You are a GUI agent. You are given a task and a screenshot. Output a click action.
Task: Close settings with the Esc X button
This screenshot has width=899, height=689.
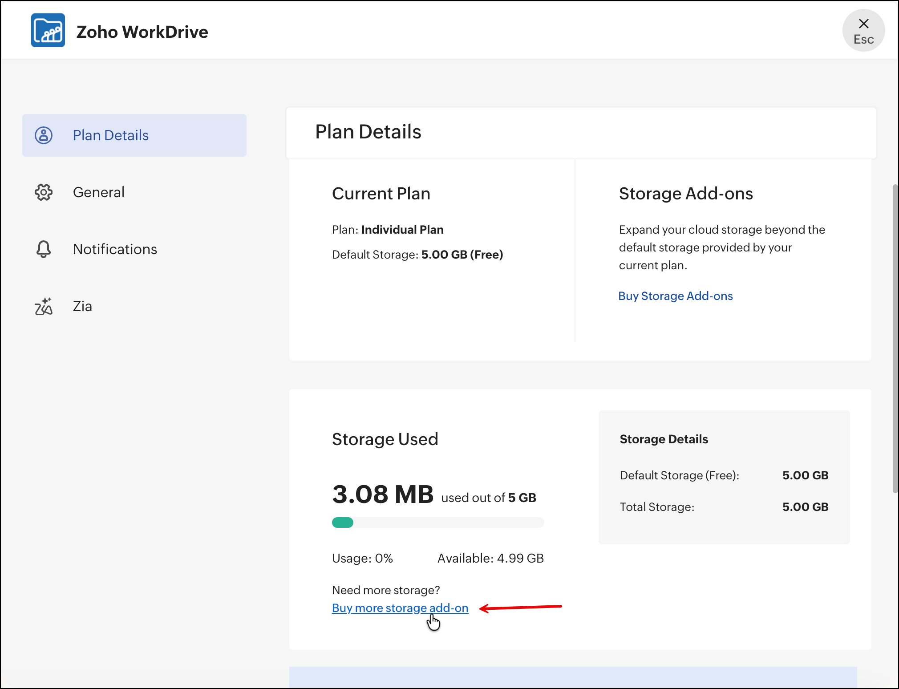click(x=863, y=30)
